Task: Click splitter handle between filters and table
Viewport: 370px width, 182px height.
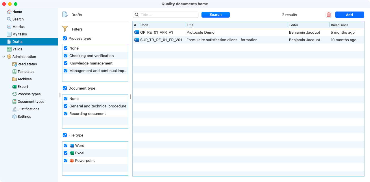Action: [130, 97]
